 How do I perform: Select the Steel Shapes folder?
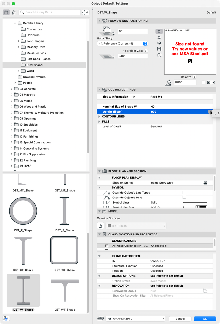(x=44, y=65)
